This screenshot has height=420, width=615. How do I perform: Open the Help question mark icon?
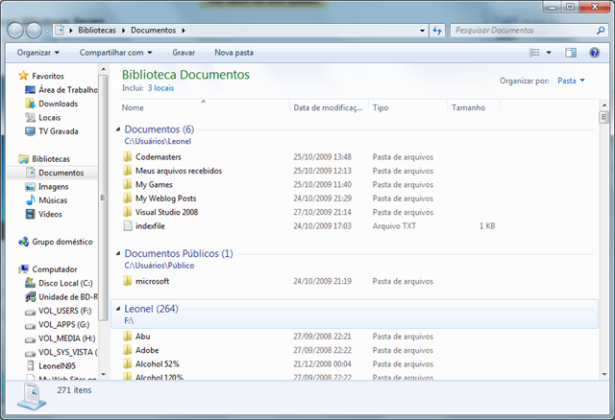(594, 53)
